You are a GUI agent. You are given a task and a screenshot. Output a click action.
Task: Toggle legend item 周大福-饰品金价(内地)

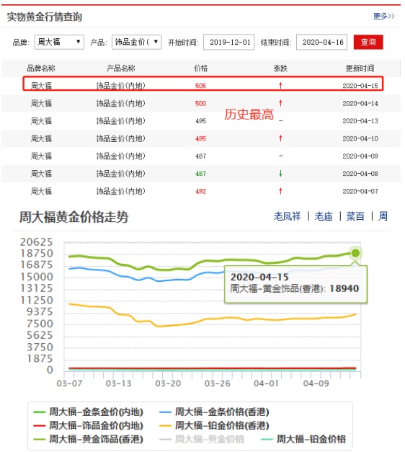point(88,425)
